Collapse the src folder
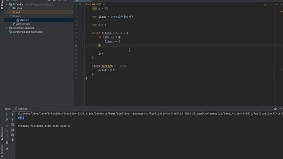The height and width of the screenshot is (159, 283). coord(10,16)
